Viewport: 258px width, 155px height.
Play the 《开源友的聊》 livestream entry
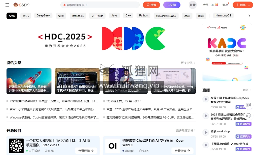click(206, 145)
